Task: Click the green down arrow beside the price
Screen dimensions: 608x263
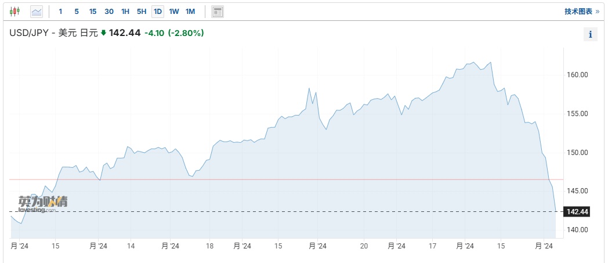Action: [x=103, y=33]
